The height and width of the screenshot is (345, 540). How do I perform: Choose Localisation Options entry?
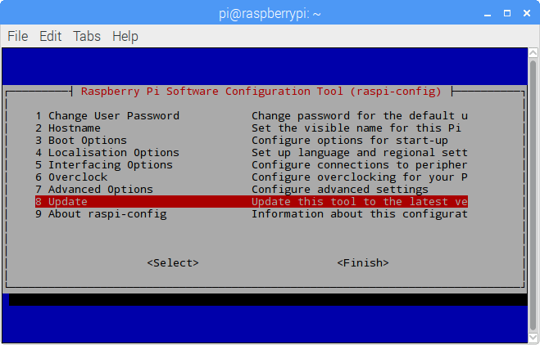(251, 153)
